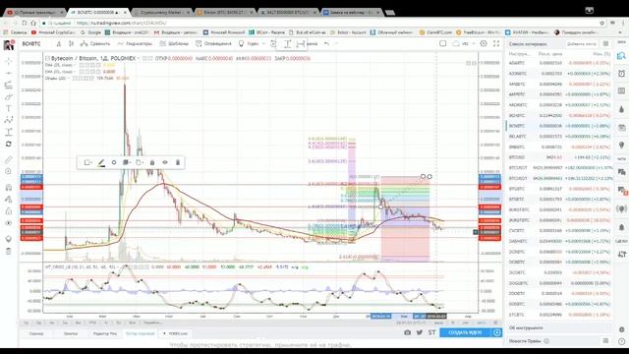Open the timeframe Д interval selector
Viewport: 629px width, 354px height.
point(59,43)
